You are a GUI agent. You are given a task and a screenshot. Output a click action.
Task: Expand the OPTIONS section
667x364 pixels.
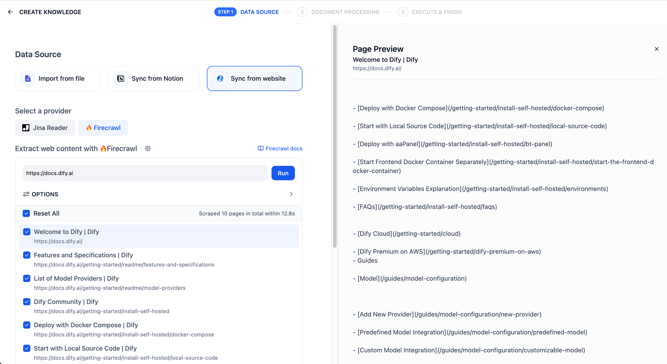pyautogui.click(x=291, y=194)
